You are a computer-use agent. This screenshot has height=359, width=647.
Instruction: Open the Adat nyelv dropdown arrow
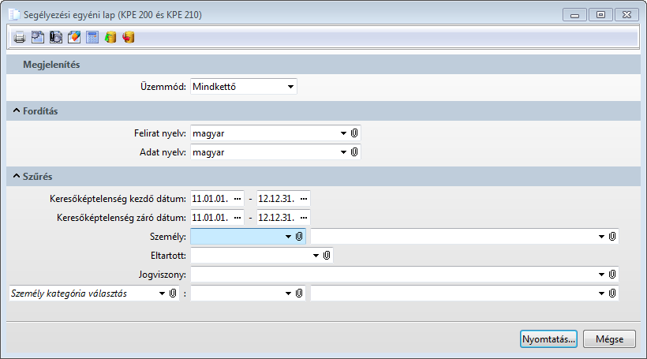[343, 152]
